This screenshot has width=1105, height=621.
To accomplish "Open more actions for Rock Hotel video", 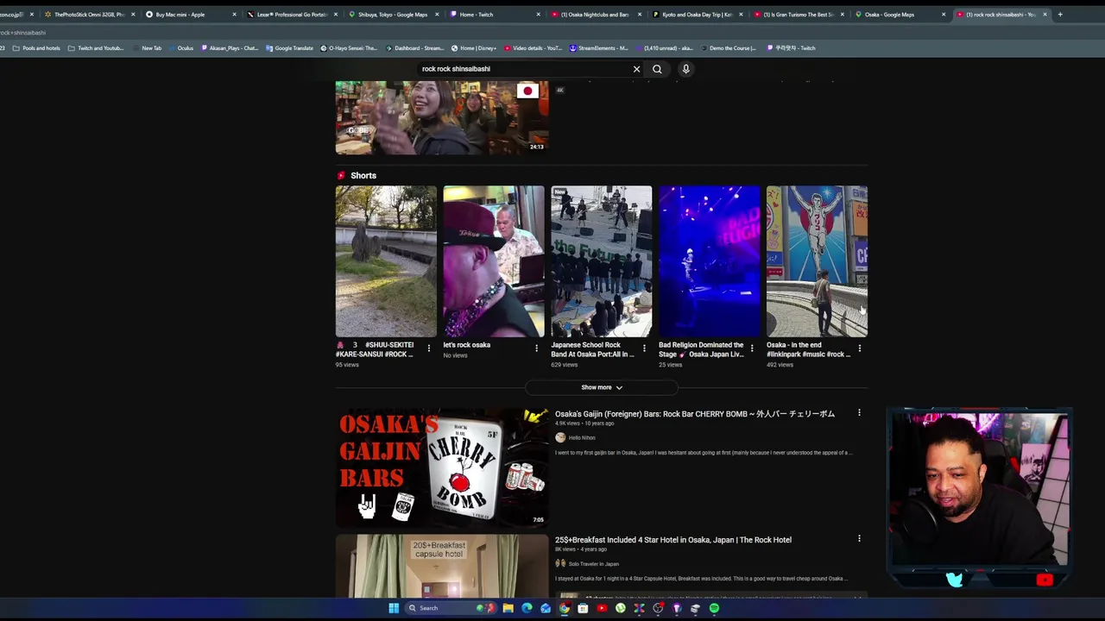I will (x=859, y=538).
